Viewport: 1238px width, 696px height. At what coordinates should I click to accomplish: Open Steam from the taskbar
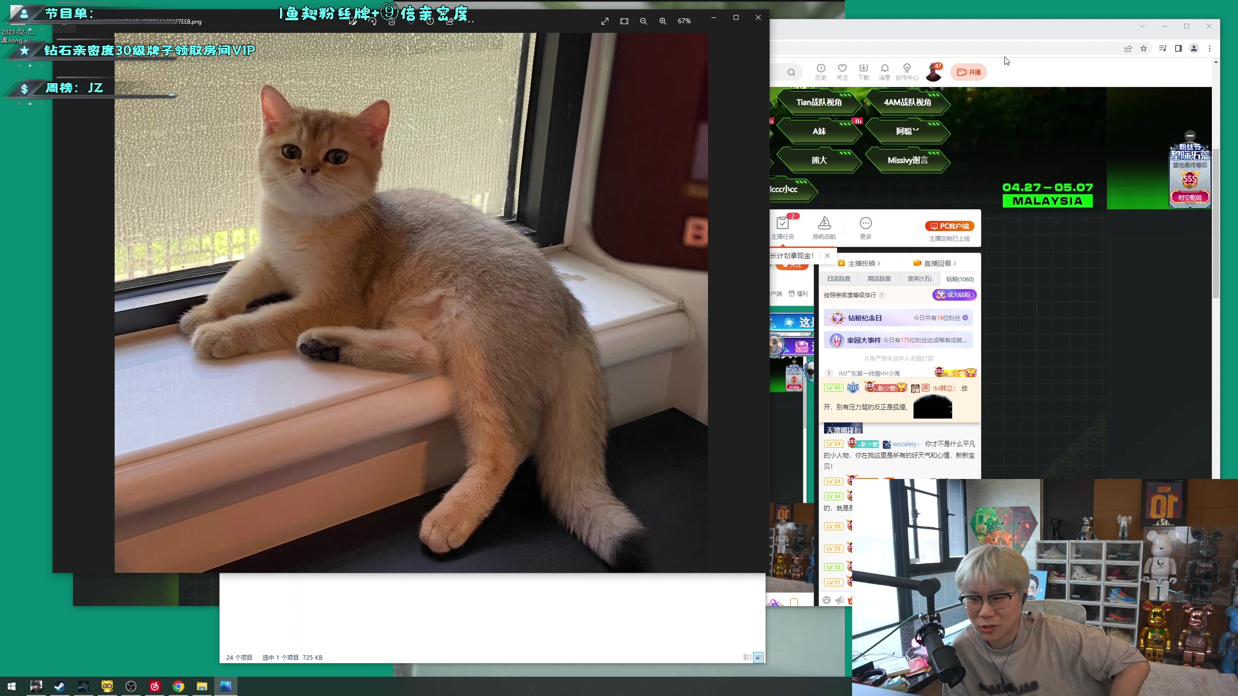(x=59, y=686)
